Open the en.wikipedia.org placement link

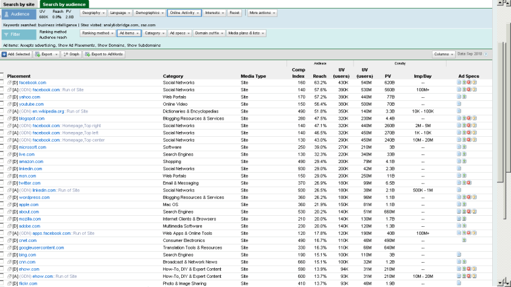49,111
